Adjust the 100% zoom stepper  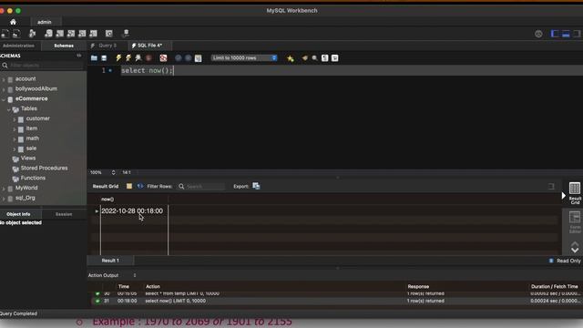pos(113,172)
